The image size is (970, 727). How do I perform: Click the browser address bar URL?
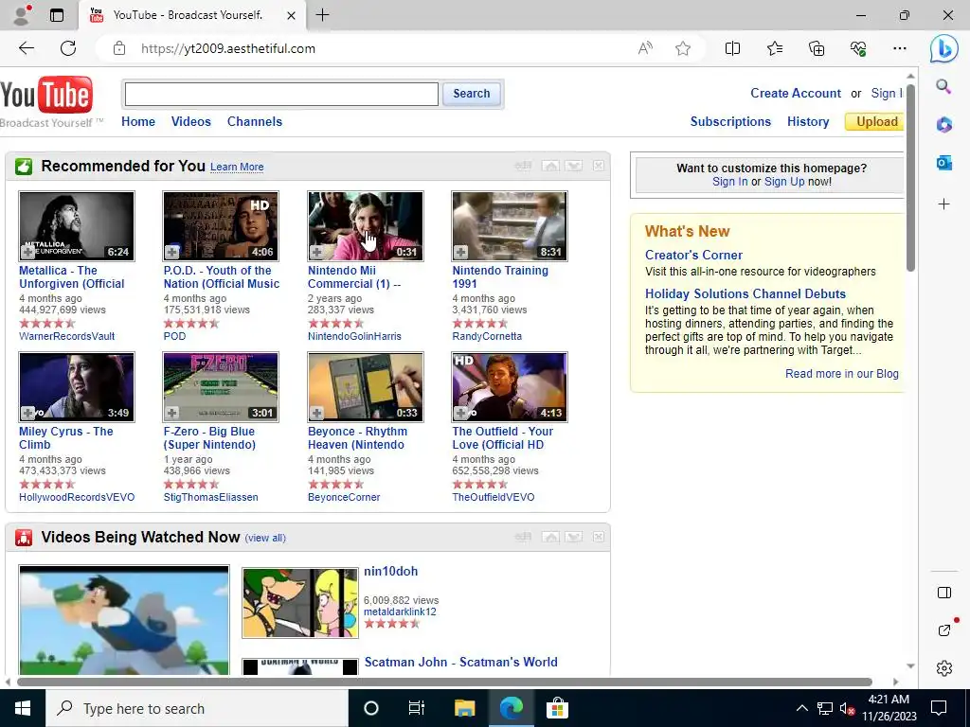tap(228, 48)
